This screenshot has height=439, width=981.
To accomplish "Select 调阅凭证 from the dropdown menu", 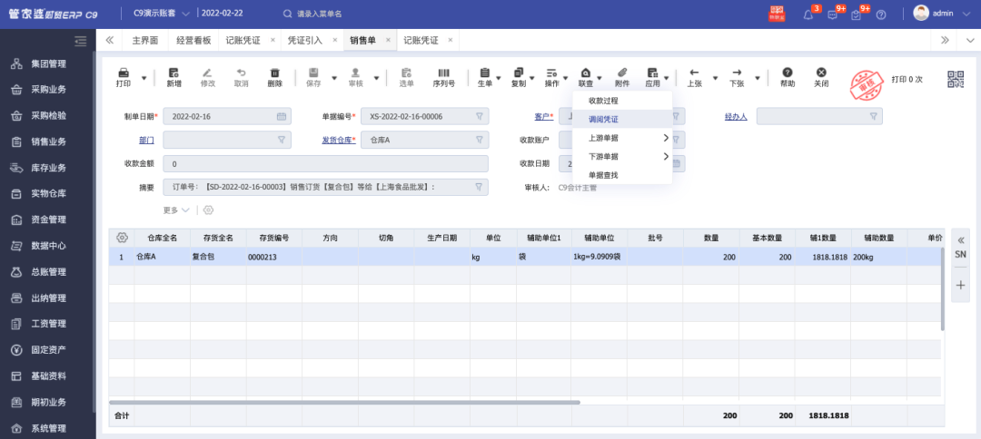I will click(603, 119).
